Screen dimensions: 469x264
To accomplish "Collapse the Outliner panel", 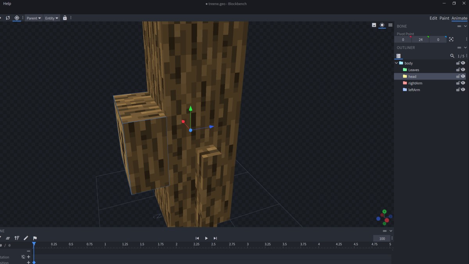I will tap(465, 48).
